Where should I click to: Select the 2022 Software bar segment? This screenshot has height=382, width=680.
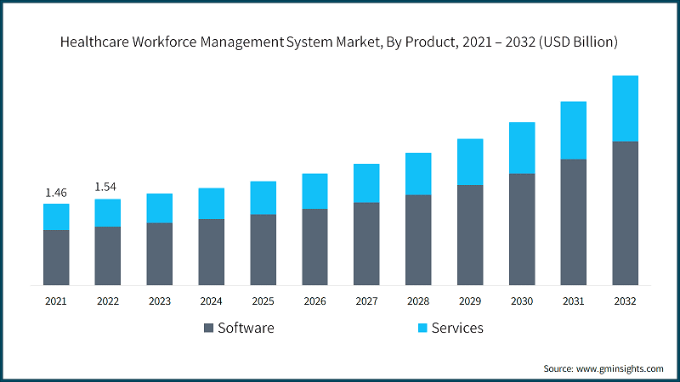coord(108,256)
